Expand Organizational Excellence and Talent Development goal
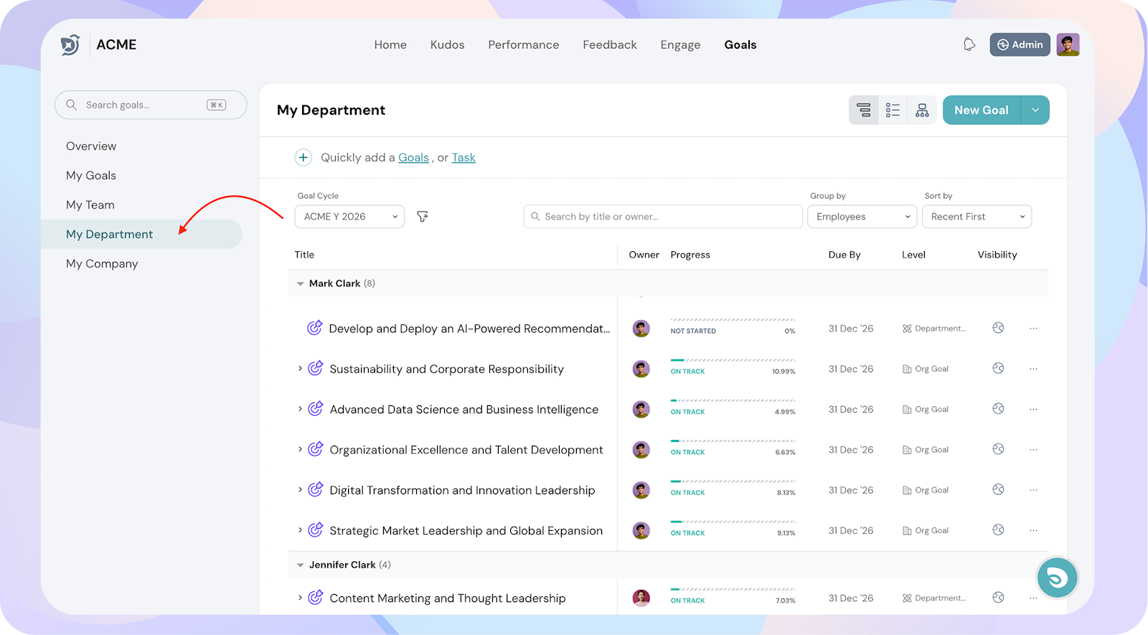Screen dimensions: 1148x635 tap(300, 449)
